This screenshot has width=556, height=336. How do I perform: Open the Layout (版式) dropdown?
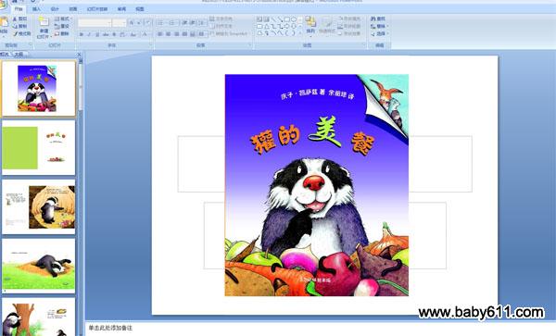[63, 19]
